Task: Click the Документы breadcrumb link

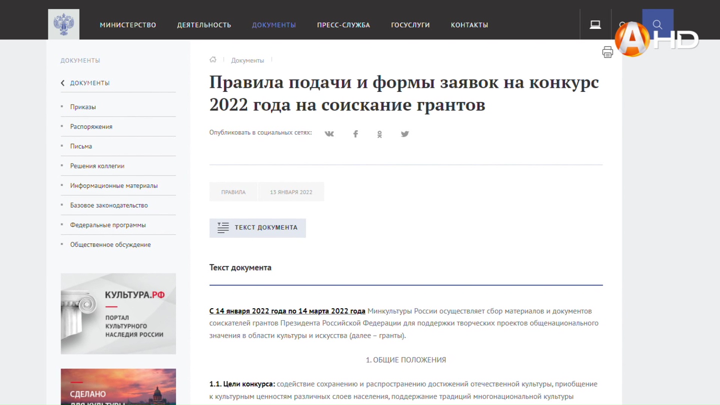Action: (x=247, y=60)
